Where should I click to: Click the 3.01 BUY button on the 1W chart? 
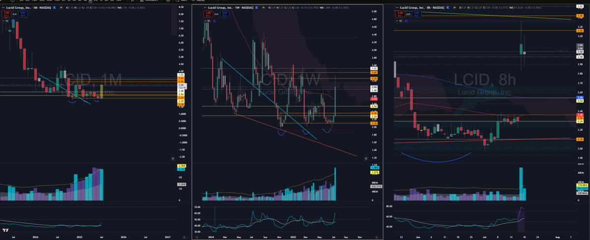225,14
